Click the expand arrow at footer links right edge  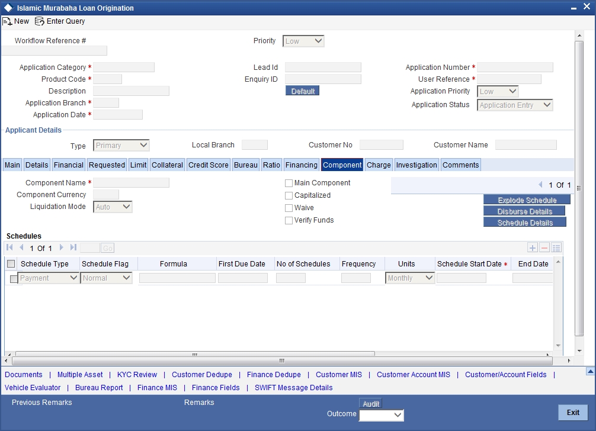(590, 371)
